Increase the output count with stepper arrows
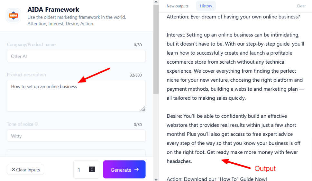This screenshot has height=181, width=312. coord(92,168)
